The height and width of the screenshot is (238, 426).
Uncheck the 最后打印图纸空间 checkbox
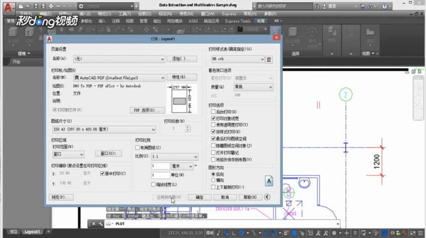coord(213,139)
